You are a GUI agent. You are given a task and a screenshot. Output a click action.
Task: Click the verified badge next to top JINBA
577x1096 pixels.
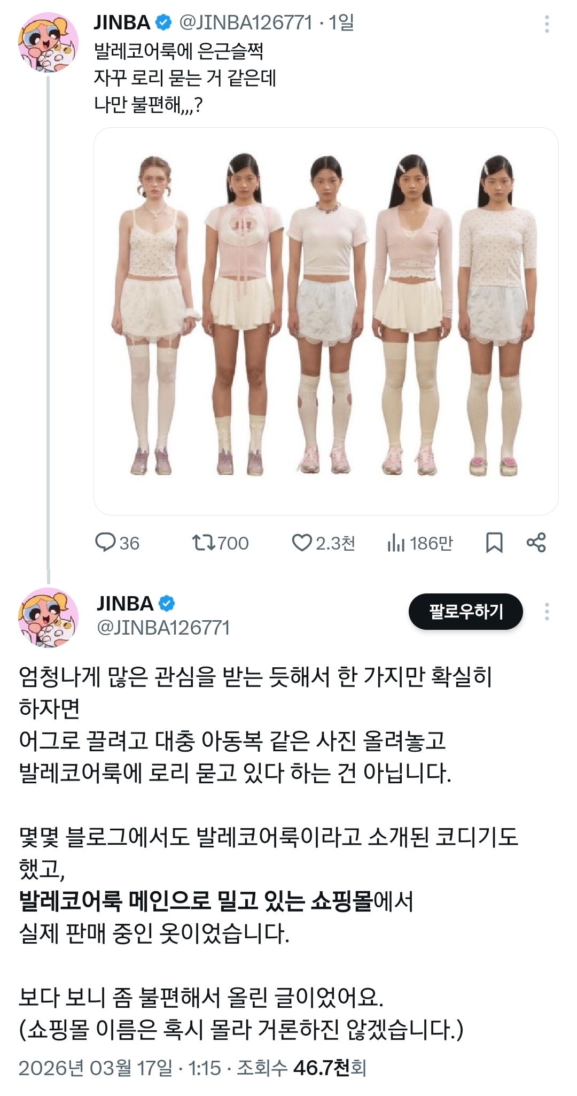tap(163, 22)
